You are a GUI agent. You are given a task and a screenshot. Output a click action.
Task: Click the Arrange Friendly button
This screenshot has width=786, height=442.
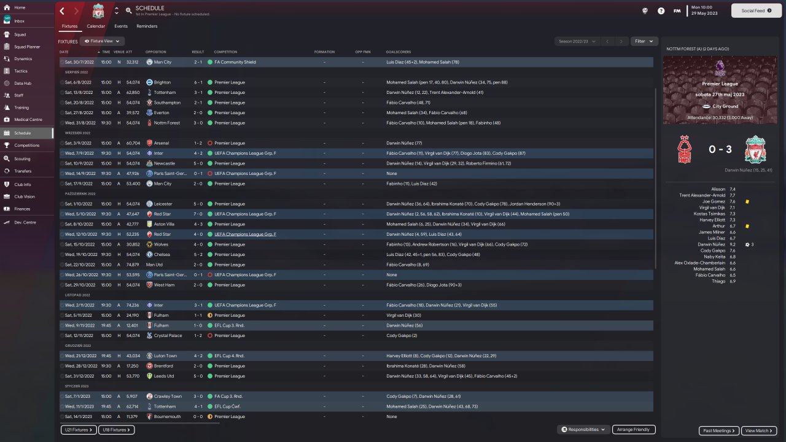tap(634, 430)
